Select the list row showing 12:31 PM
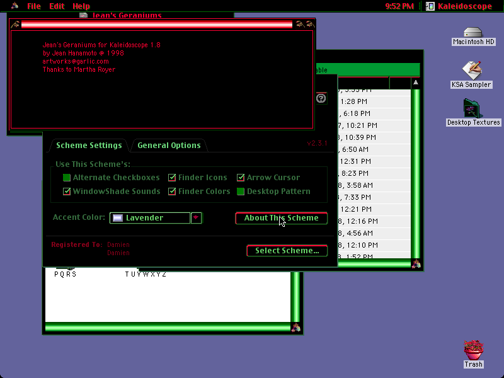The image size is (504, 378). pyautogui.click(x=374, y=161)
